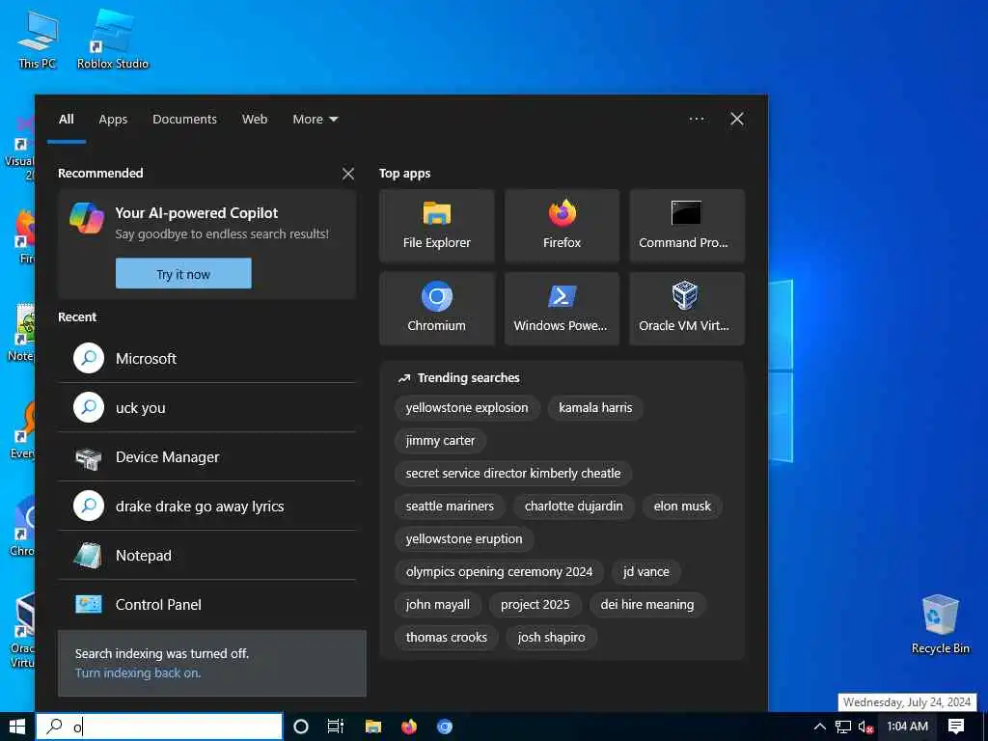Close the search panel
Image resolution: width=988 pixels, height=741 pixels.
736,119
